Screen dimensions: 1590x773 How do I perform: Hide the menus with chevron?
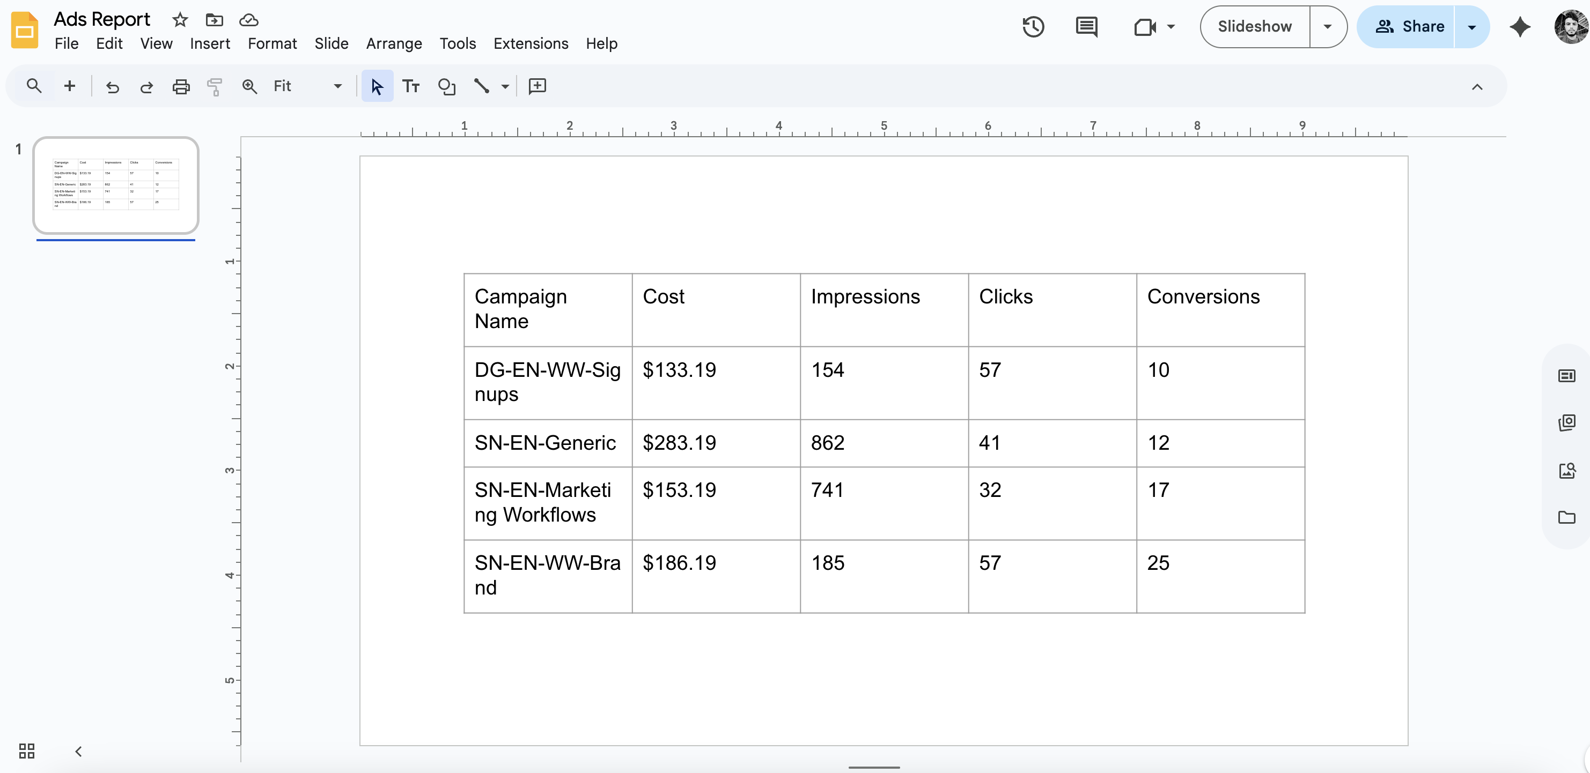point(1476,86)
